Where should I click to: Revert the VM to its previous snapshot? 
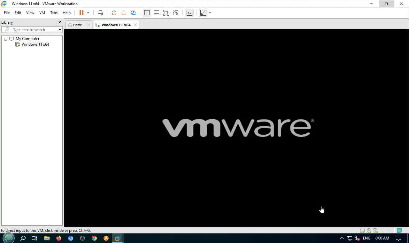124,13
